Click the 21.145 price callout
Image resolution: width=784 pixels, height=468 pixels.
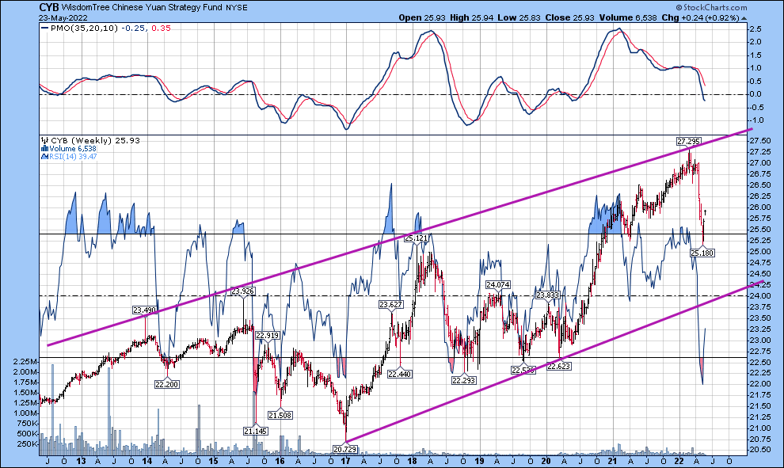pos(254,431)
